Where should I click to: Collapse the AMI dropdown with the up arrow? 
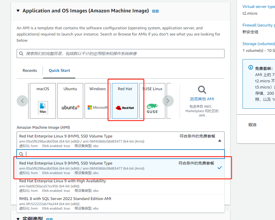[x=220, y=141]
